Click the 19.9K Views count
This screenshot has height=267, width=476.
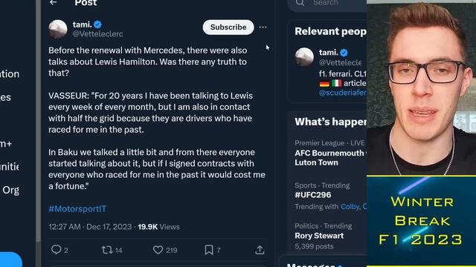point(158,227)
